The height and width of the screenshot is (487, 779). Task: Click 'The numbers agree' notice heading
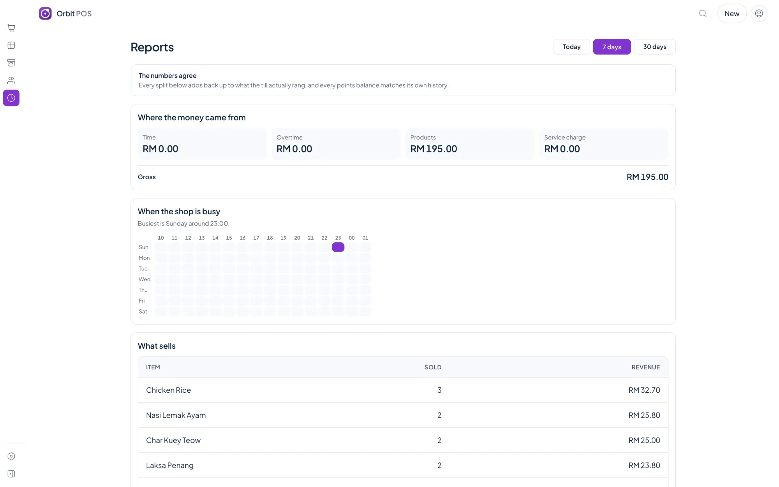coord(167,76)
